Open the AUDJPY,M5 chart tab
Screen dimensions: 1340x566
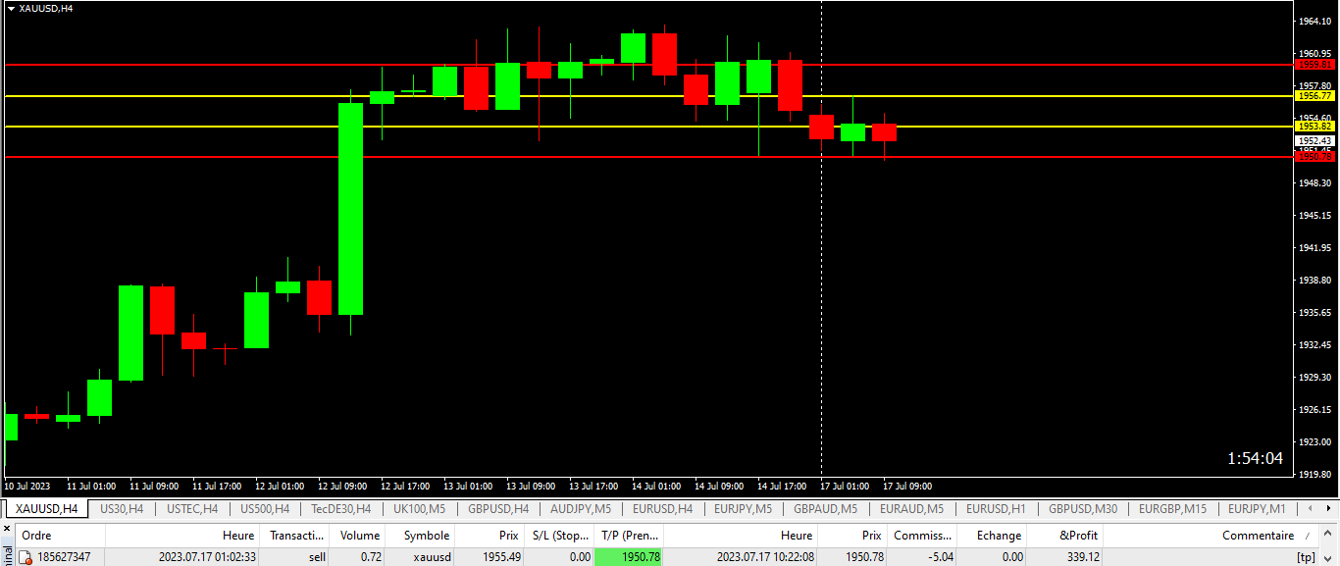pos(581,509)
